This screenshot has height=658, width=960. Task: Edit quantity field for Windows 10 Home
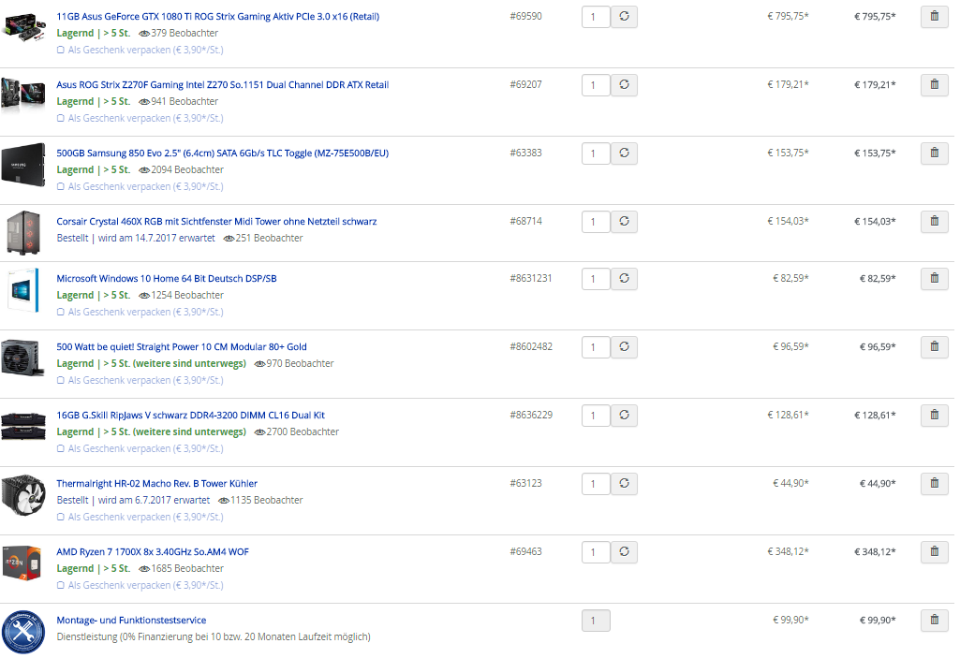click(596, 279)
